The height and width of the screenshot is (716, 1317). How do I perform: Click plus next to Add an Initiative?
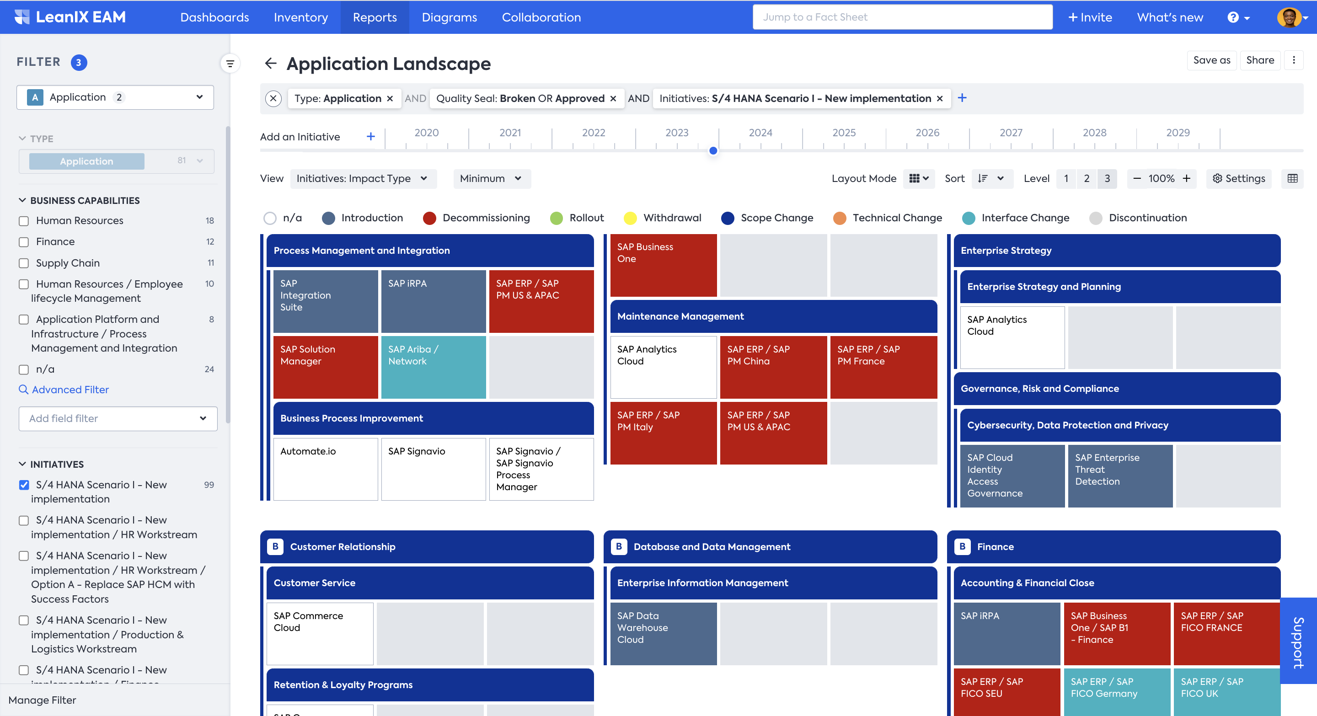371,136
